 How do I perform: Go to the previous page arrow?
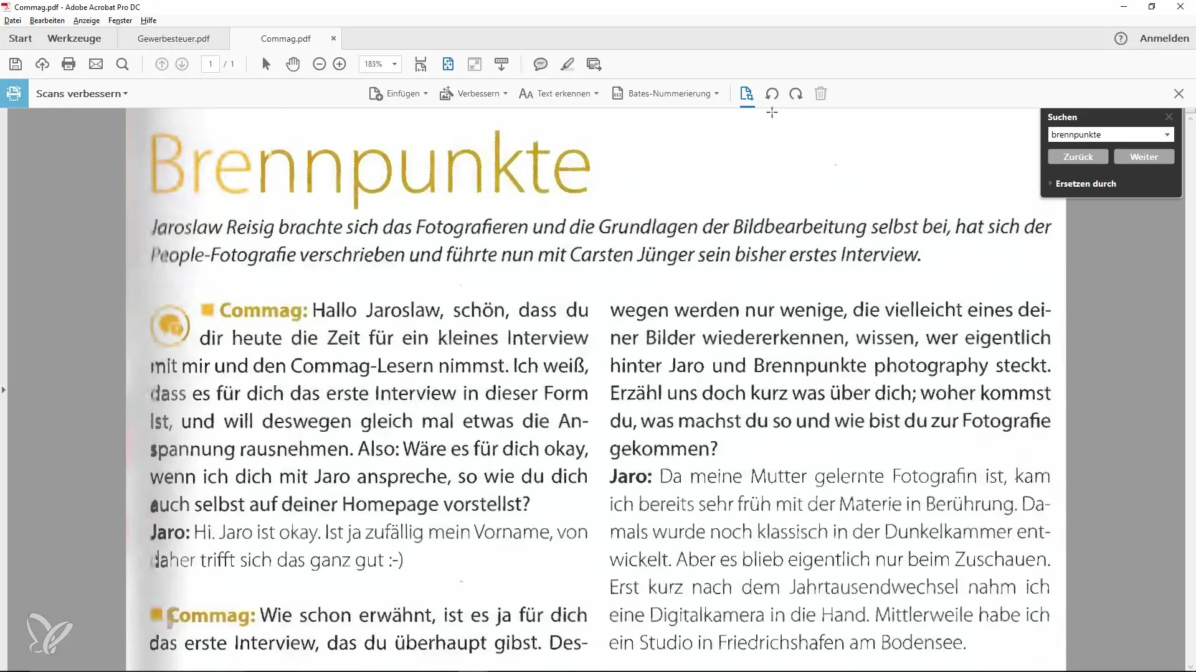pyautogui.click(x=161, y=64)
